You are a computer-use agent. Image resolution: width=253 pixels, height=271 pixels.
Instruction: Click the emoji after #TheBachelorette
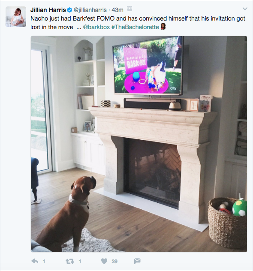click(x=163, y=27)
